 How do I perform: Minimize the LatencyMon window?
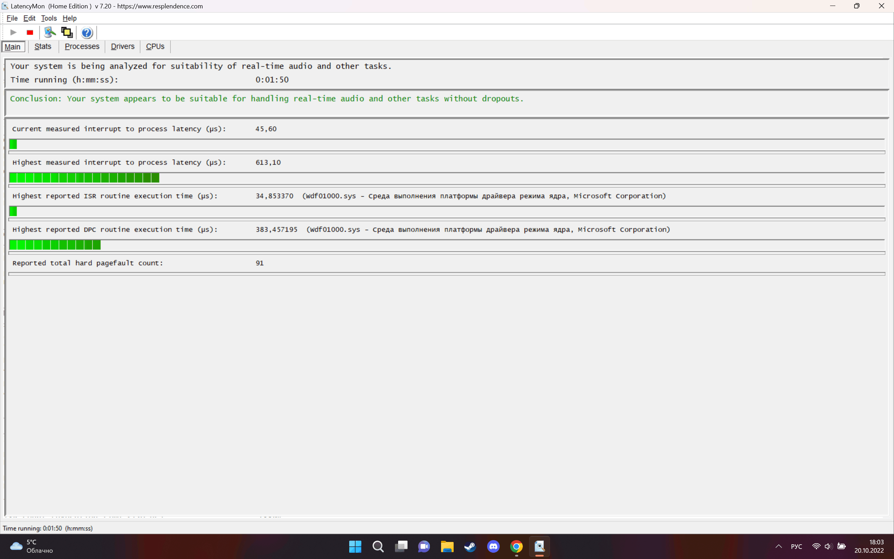click(833, 6)
